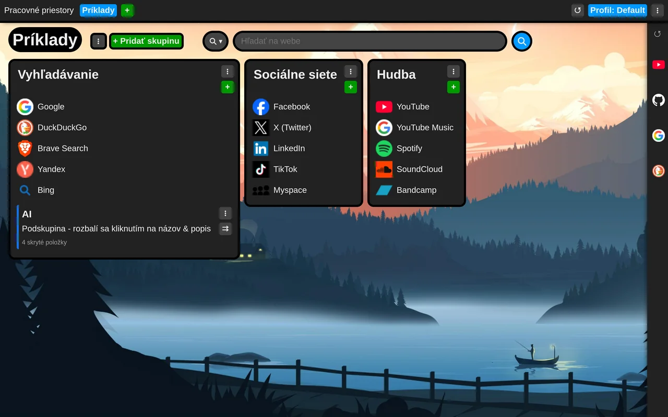Click the YouTube shortcut in right sidebar
Viewport: 668px width, 417px height.
659,65
